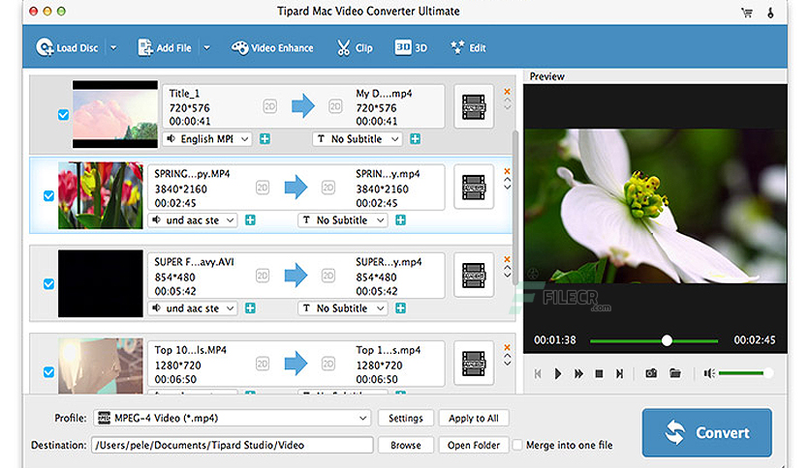Uncheck the Title_1 video checkbox

(x=63, y=114)
